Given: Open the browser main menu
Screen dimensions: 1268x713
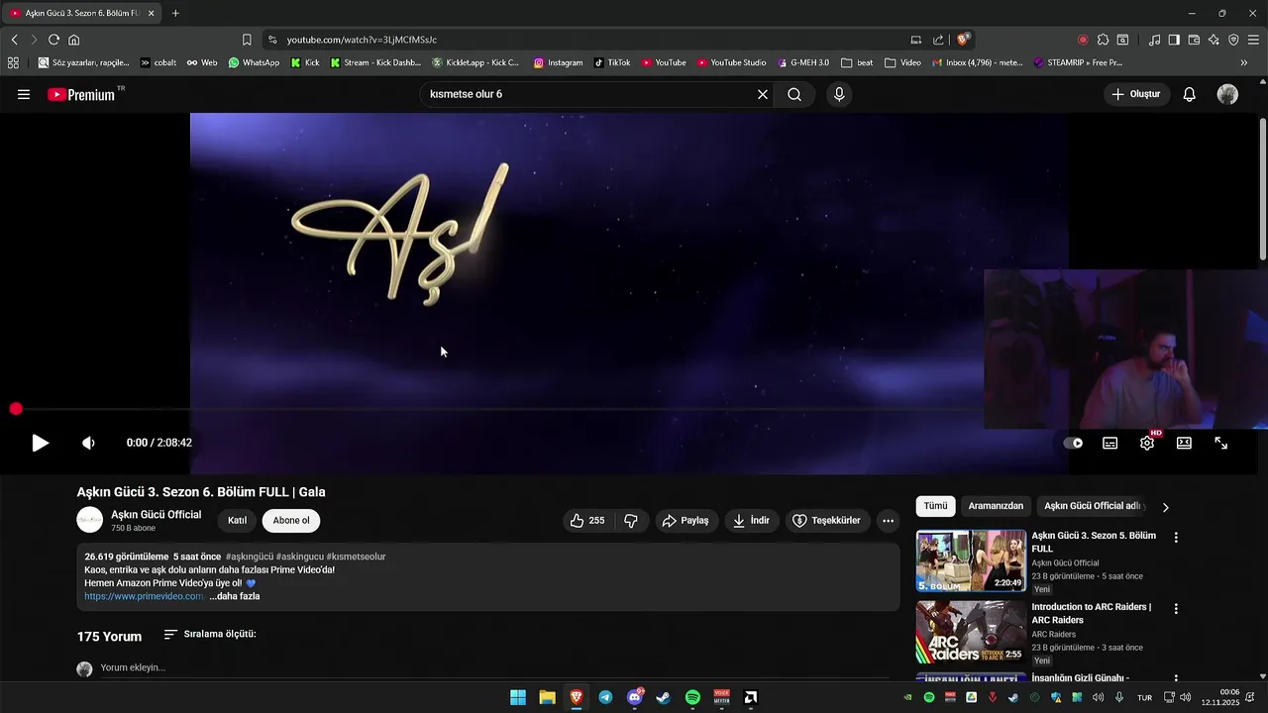Looking at the screenshot, I should (x=1253, y=40).
